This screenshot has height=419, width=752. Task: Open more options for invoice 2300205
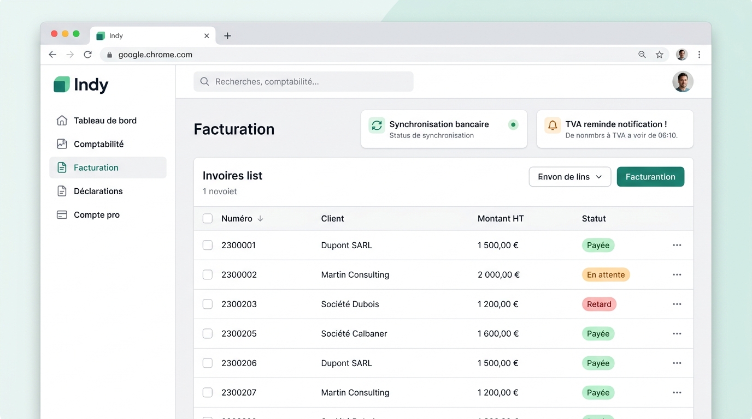(x=677, y=334)
